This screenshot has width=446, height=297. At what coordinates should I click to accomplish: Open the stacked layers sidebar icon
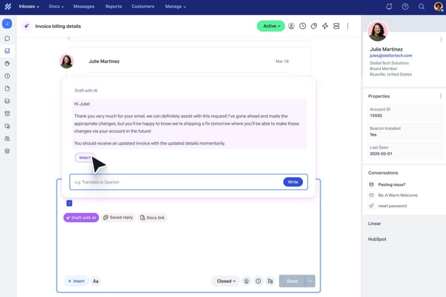[7, 151]
